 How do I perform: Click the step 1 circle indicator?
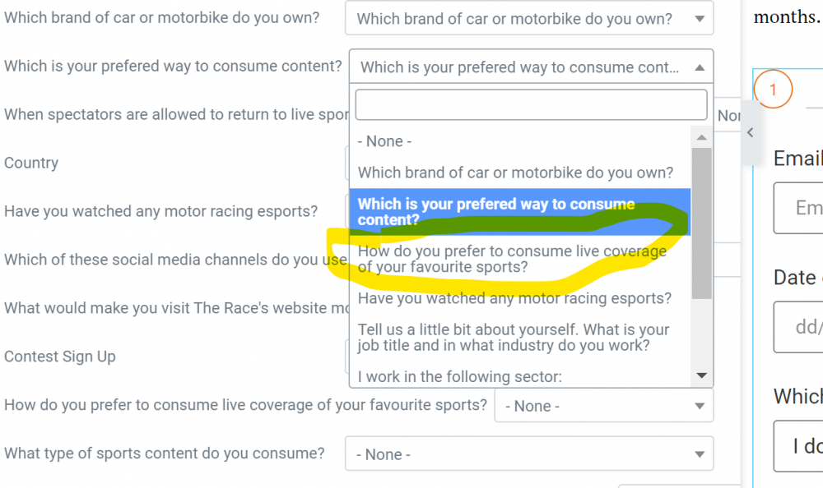click(x=773, y=90)
